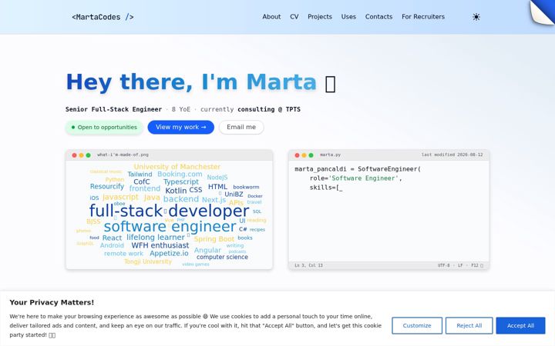
Task: Click green dot on marta.py window
Action: pos(311,155)
